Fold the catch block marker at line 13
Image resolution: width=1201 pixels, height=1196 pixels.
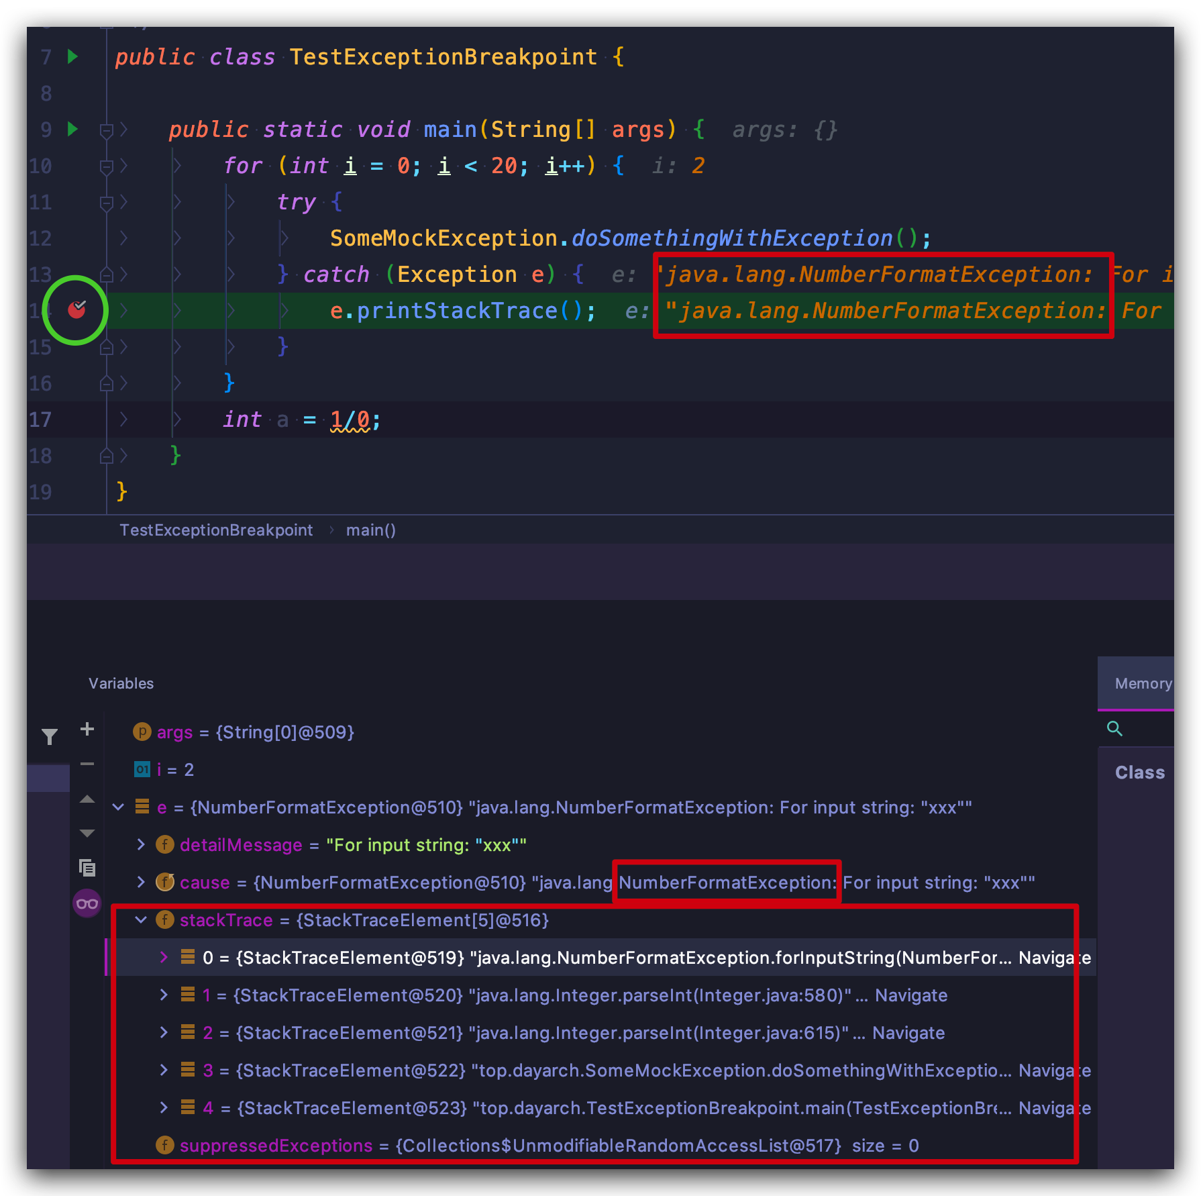click(x=106, y=274)
